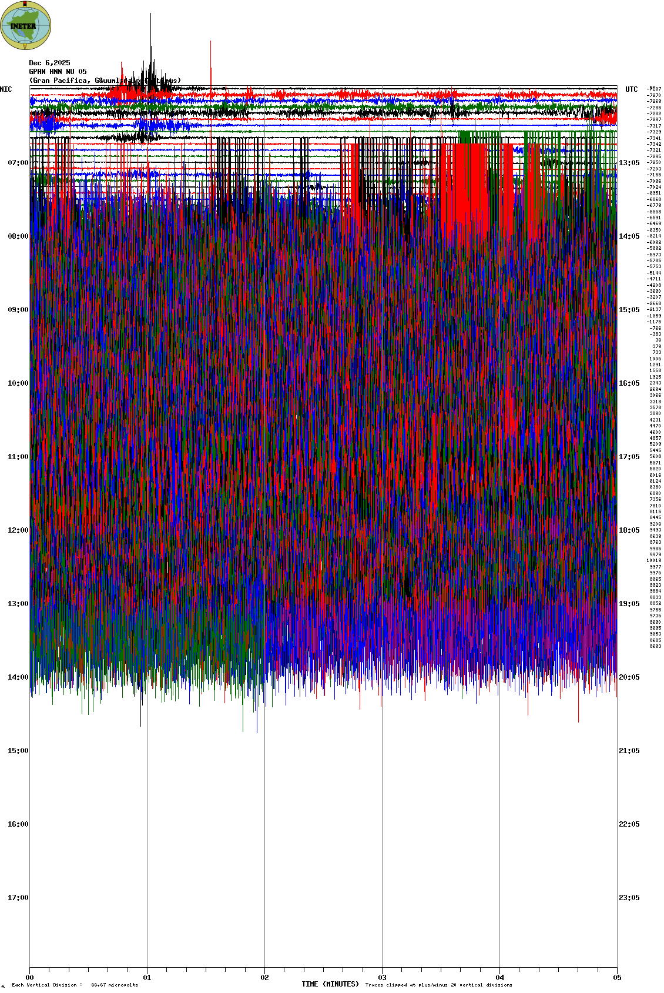Click the 03 minute tick label
The width and height of the screenshot is (664, 993).
[383, 978]
